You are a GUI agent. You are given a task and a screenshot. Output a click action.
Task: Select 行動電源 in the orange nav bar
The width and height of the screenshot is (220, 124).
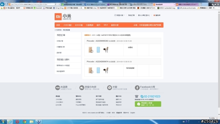pos(90,25)
